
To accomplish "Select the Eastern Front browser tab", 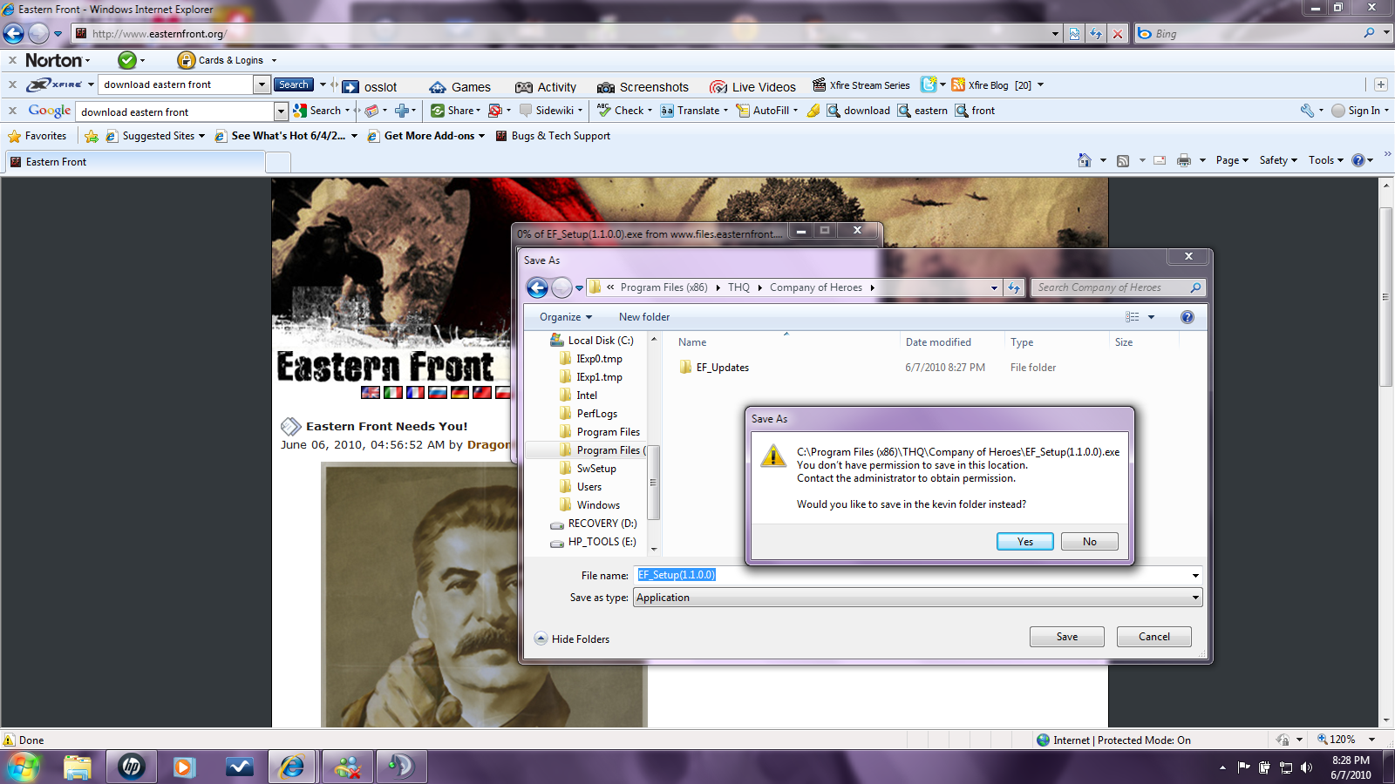I will pos(134,162).
